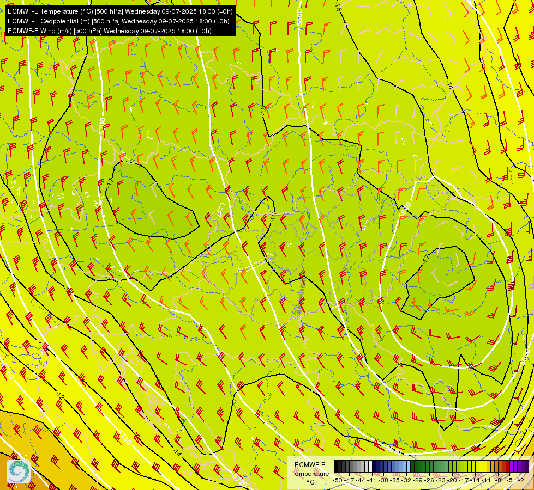Click the -41 legend value
Screen dimensions: 534x490
pyautogui.click(x=372, y=480)
